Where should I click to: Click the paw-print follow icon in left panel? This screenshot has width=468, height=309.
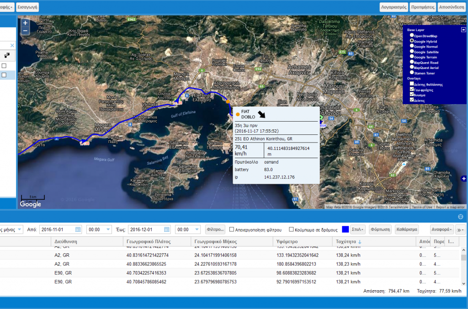point(7,55)
